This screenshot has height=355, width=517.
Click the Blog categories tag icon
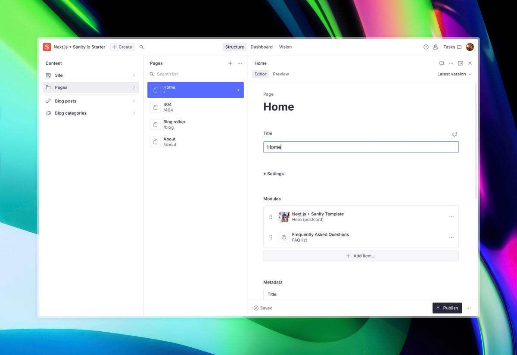[x=48, y=113]
